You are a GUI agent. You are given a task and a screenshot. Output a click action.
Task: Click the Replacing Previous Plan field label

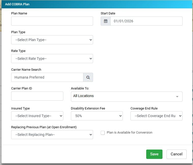(x=44, y=127)
